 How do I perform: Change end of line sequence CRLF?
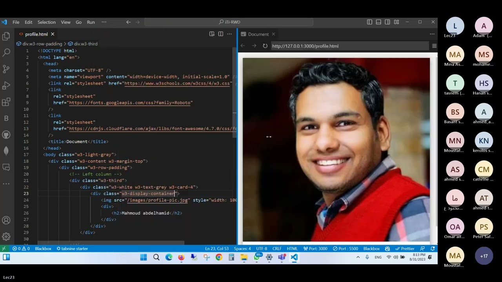tap(277, 248)
